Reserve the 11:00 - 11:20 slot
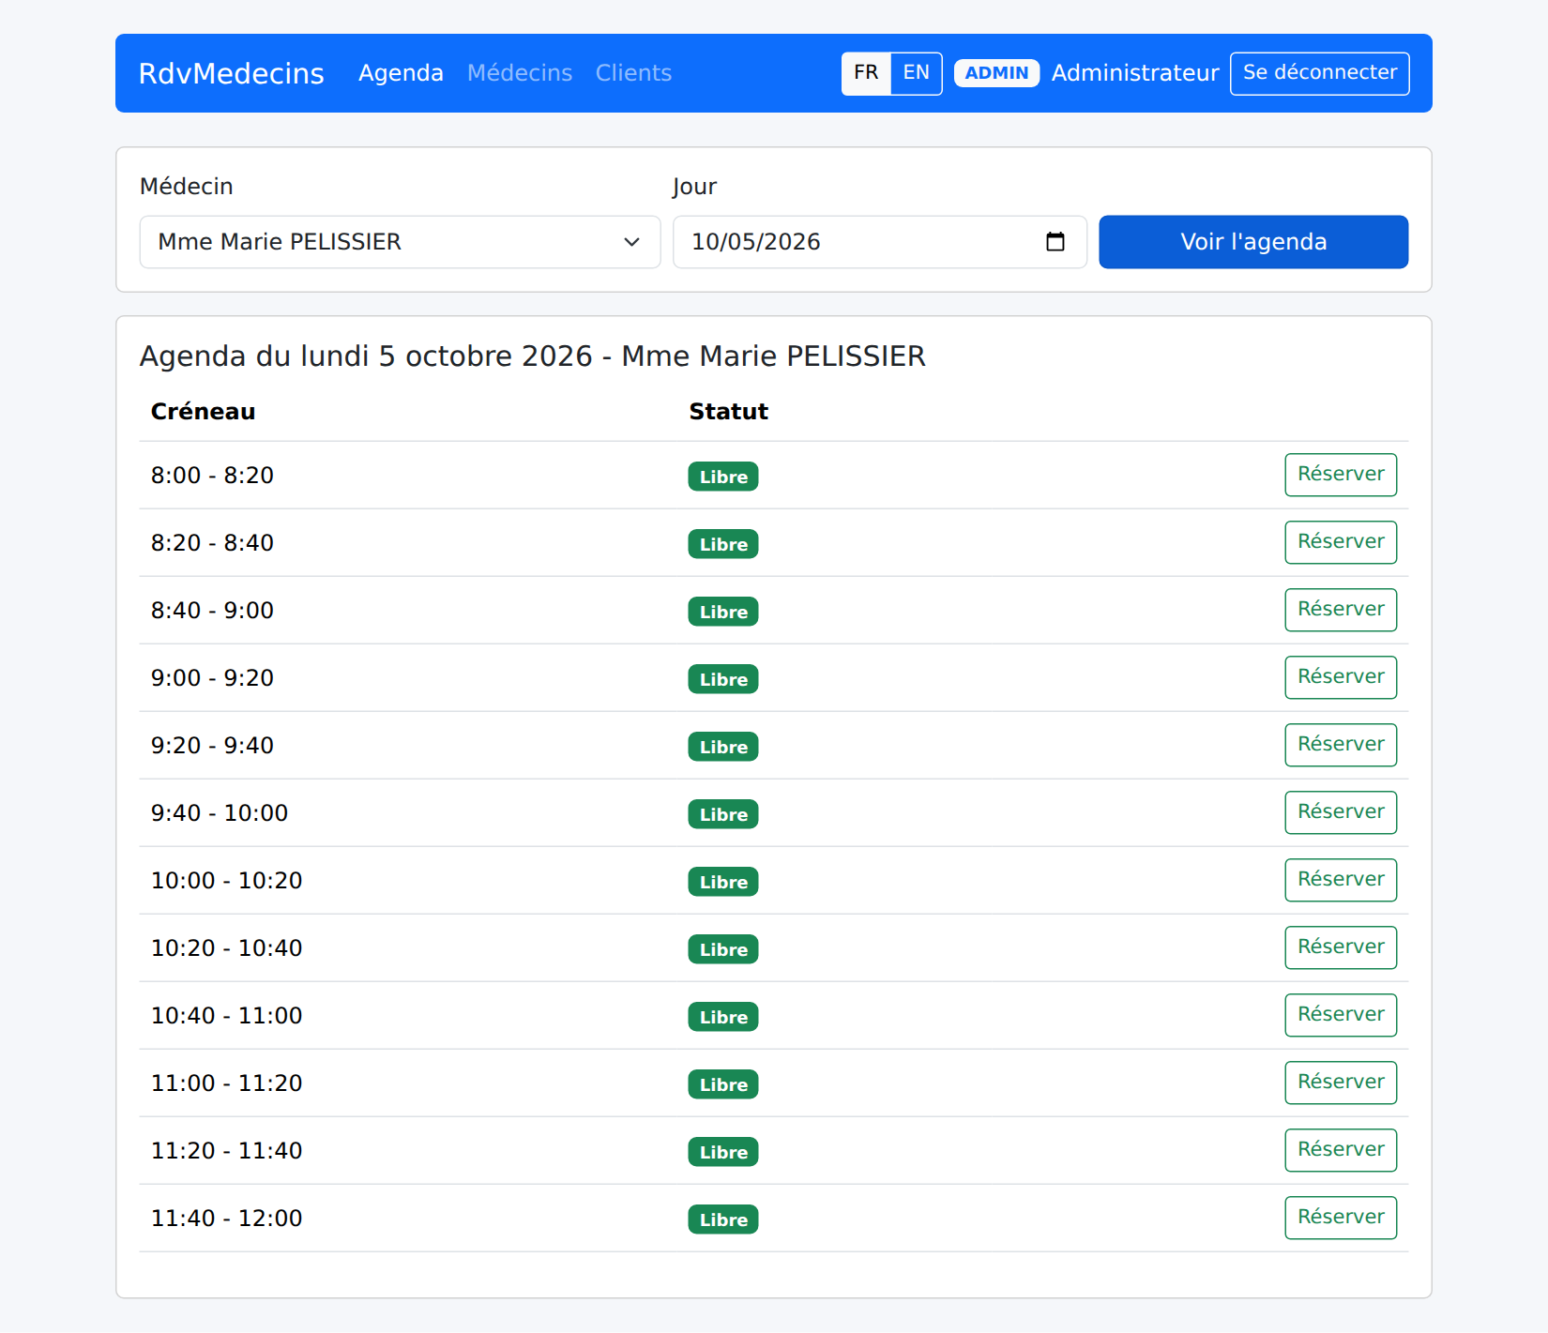The image size is (1548, 1333). point(1340,1083)
